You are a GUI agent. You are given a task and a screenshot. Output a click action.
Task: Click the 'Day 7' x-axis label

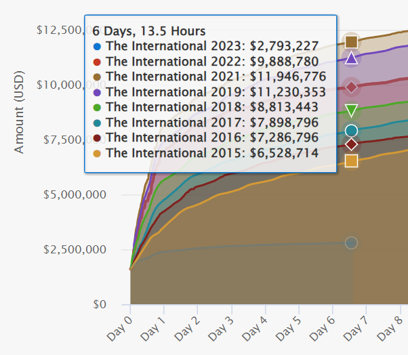pos(356,329)
